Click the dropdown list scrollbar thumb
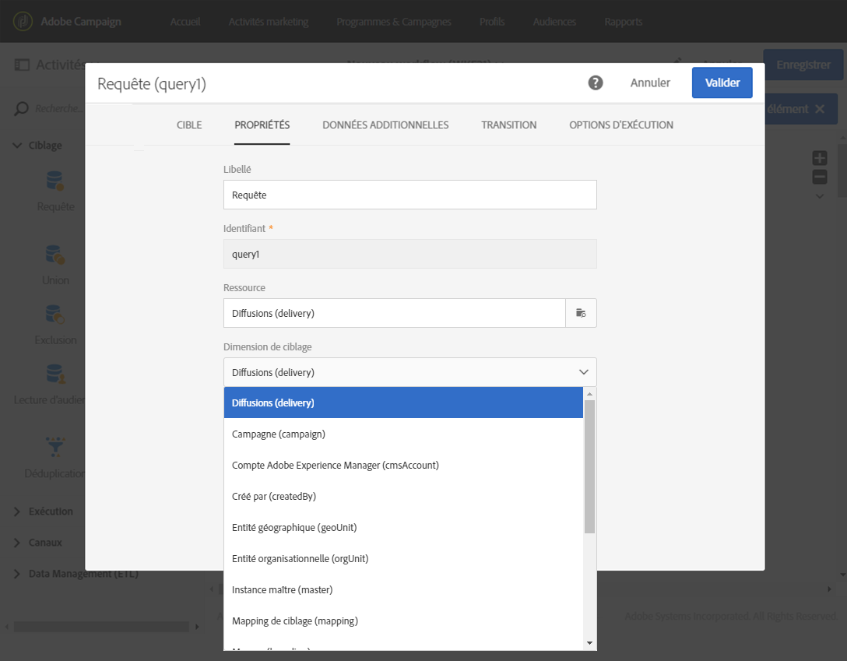 [x=589, y=466]
